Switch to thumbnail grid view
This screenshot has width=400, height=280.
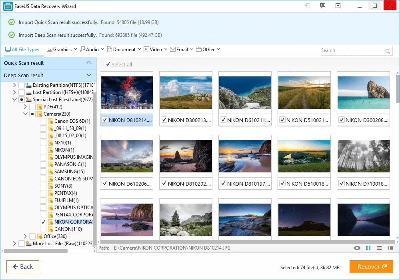pyautogui.click(x=368, y=248)
